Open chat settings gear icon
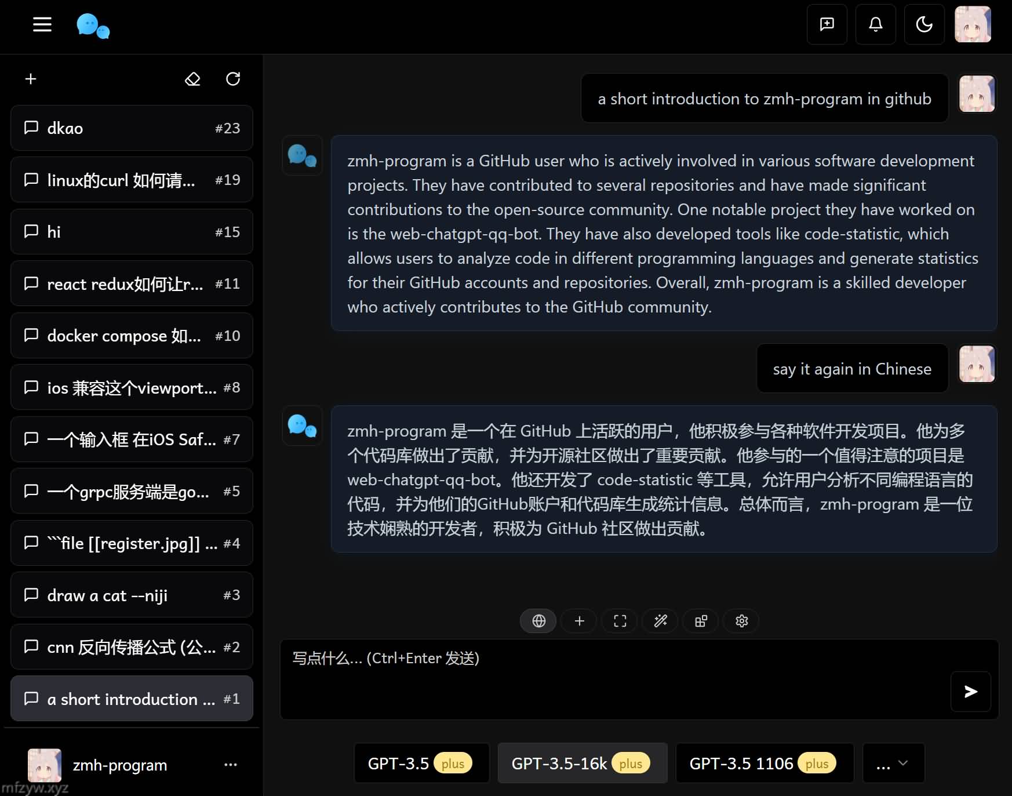The height and width of the screenshot is (796, 1012). pos(741,621)
